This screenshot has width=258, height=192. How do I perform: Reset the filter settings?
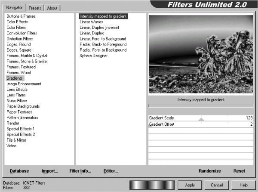[x=239, y=171]
